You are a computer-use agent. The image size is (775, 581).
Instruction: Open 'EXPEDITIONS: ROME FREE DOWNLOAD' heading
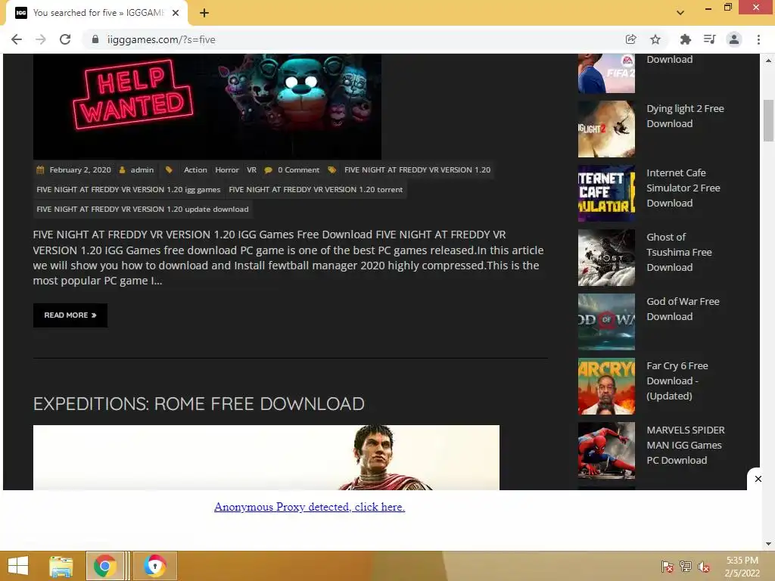pos(199,404)
